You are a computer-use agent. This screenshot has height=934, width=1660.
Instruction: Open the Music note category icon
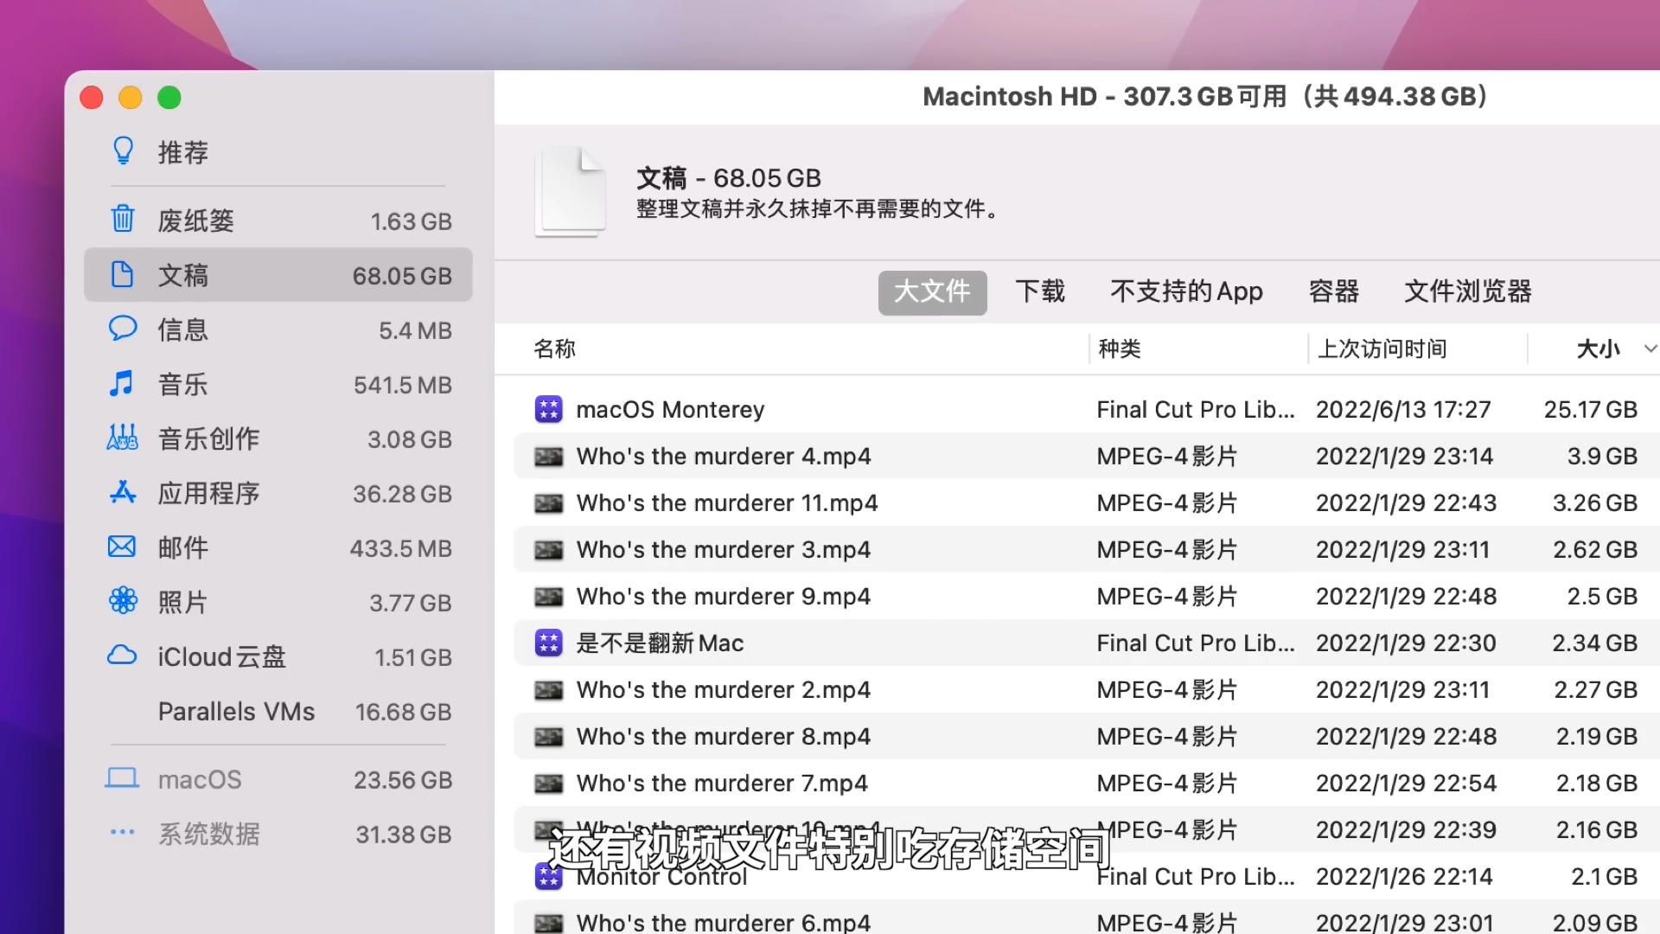click(122, 383)
